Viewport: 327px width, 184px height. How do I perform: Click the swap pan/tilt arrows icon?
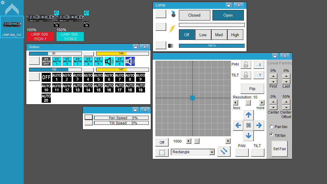coord(224,151)
